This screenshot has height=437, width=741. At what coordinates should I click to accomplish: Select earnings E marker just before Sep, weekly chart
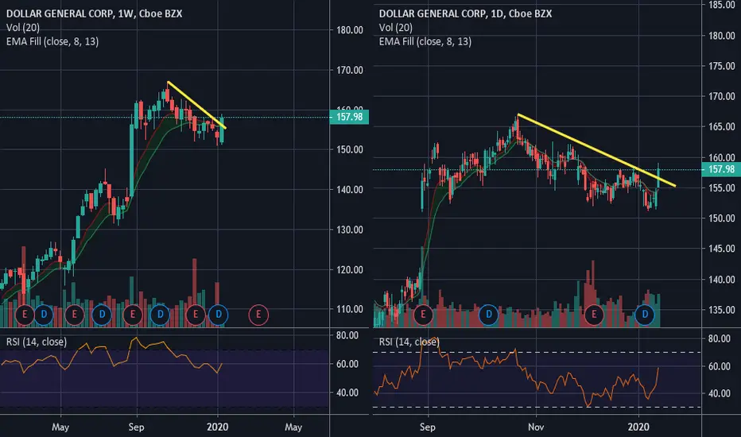[x=133, y=315]
